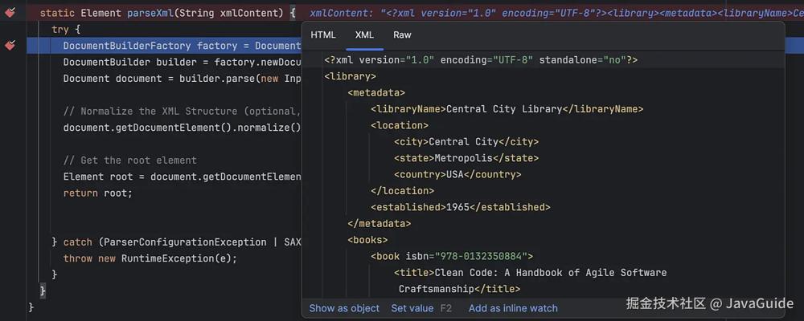Click the book isbn 978-0132350884 line
This screenshot has width=804, height=321.
coord(452,256)
